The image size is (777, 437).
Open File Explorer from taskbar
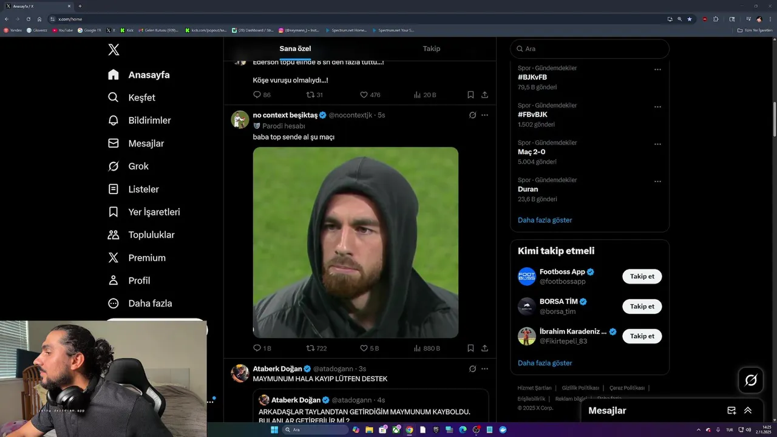click(x=369, y=430)
